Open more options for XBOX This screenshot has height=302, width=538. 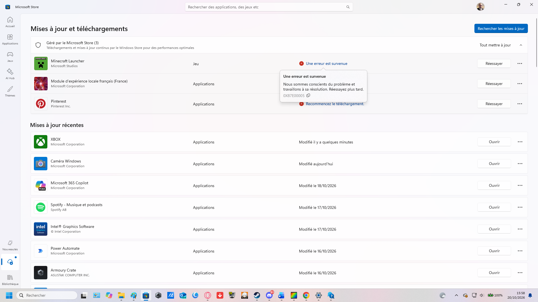point(520,142)
